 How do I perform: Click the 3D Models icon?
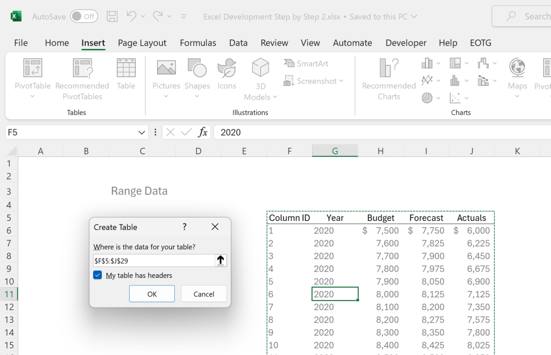[260, 67]
